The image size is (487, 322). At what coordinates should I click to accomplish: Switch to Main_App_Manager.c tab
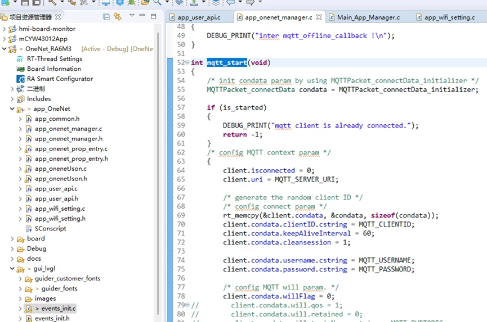coord(368,17)
